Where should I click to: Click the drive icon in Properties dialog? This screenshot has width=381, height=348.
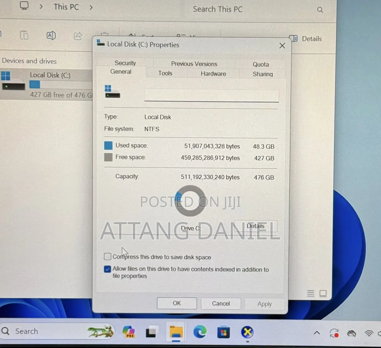tap(112, 92)
